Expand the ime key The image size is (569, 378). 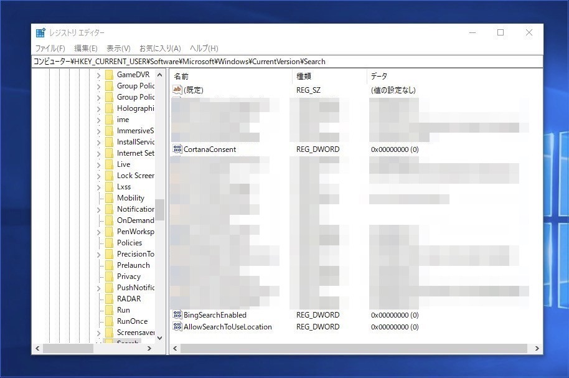(99, 120)
